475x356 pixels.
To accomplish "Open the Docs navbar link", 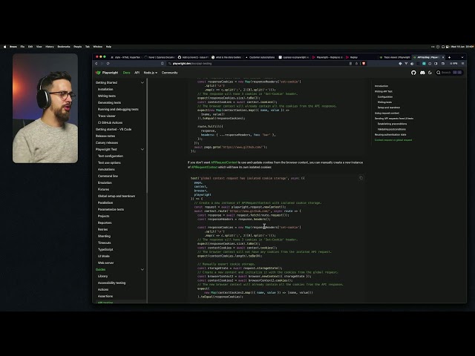I will [x=126, y=73].
